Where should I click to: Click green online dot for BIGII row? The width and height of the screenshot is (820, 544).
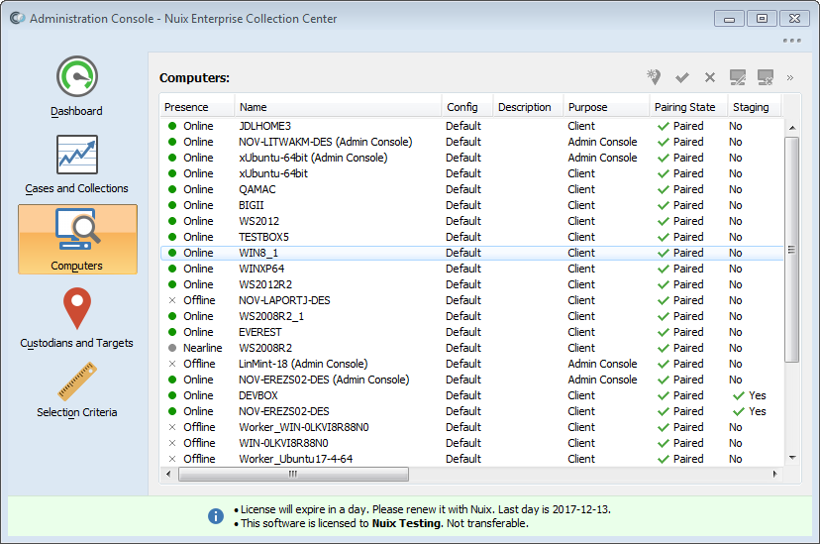[x=171, y=205]
